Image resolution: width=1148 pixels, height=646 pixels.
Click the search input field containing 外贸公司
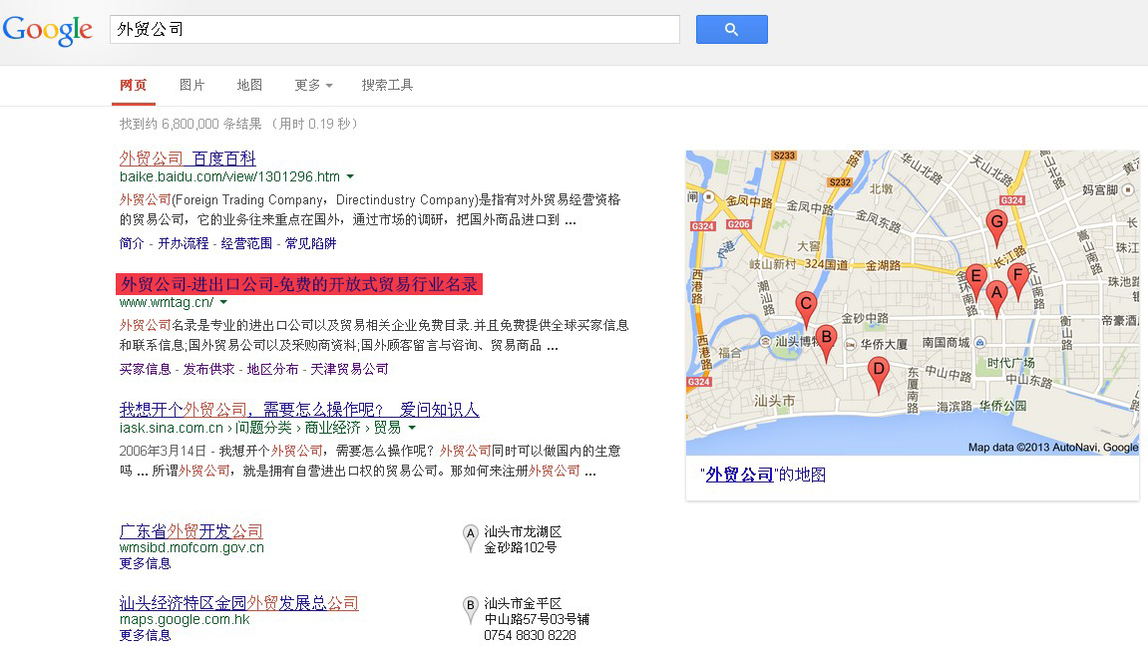click(x=394, y=30)
